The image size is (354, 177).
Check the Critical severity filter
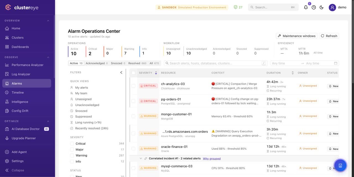pos(72,144)
